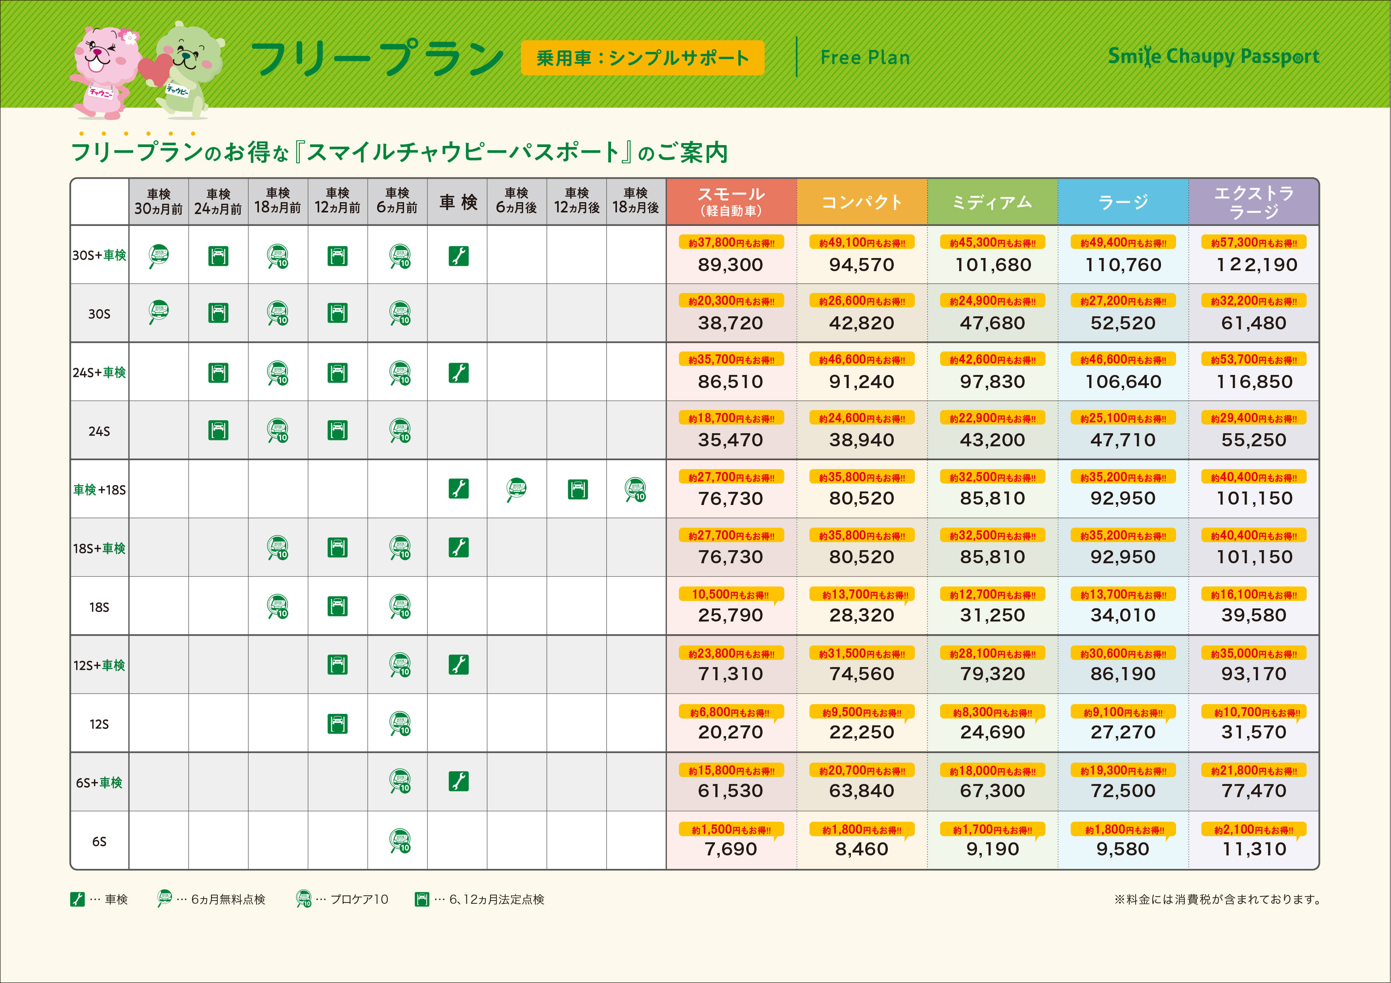Select the ミディアム column header
1391x983 pixels.
992,202
